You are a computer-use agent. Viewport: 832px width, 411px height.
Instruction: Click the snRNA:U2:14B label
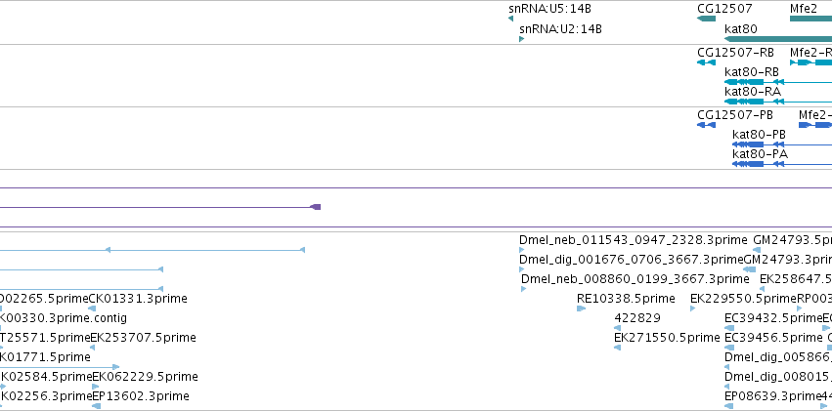[560, 28]
